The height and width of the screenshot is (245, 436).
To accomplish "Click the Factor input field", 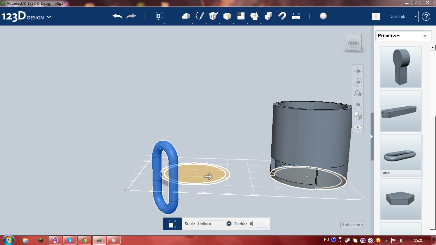I will [259, 224].
